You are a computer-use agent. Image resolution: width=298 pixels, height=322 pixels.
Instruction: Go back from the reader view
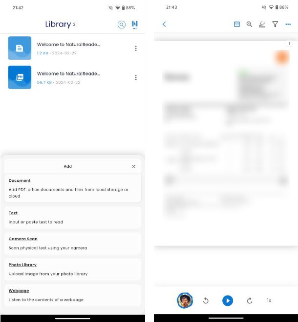click(164, 24)
